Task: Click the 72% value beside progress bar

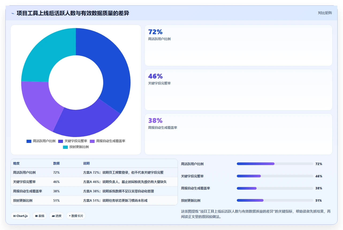Action: (319, 164)
